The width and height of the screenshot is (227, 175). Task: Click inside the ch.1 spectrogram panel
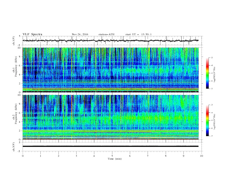point(111,70)
